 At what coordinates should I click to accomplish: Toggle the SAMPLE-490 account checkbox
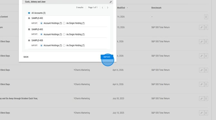click(29, 18)
